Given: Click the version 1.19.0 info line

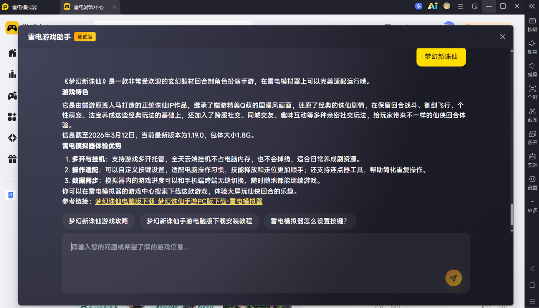Looking at the screenshot, I should (159, 135).
